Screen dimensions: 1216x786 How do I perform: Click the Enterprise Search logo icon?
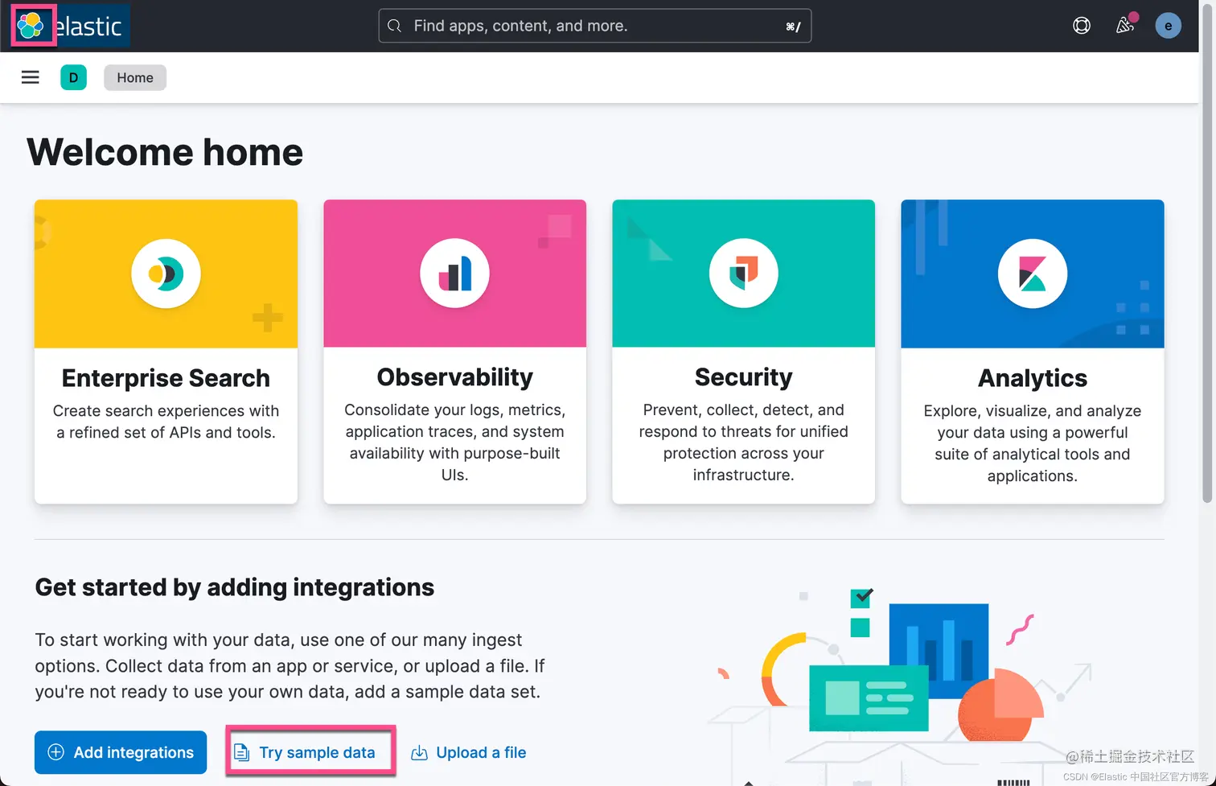pyautogui.click(x=166, y=274)
